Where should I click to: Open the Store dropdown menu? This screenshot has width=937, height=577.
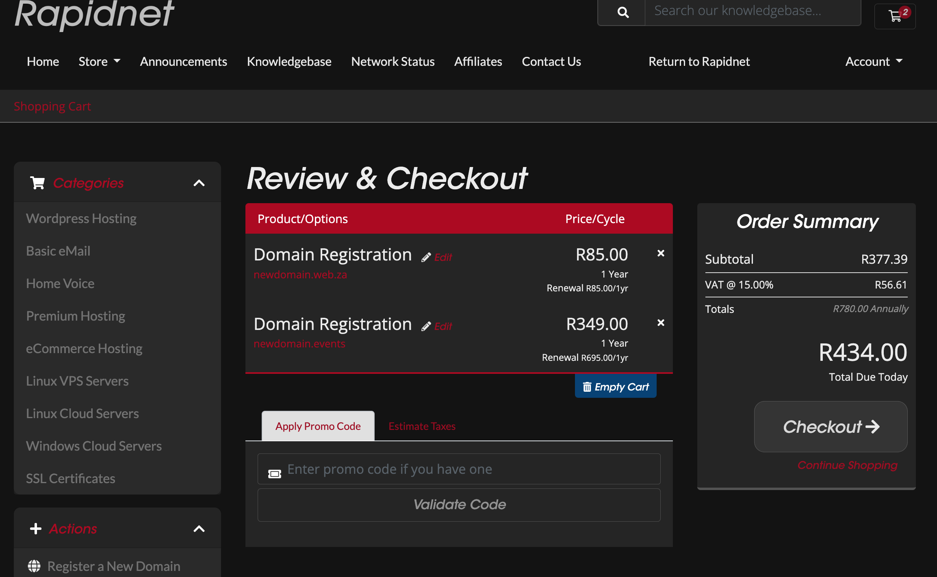99,61
